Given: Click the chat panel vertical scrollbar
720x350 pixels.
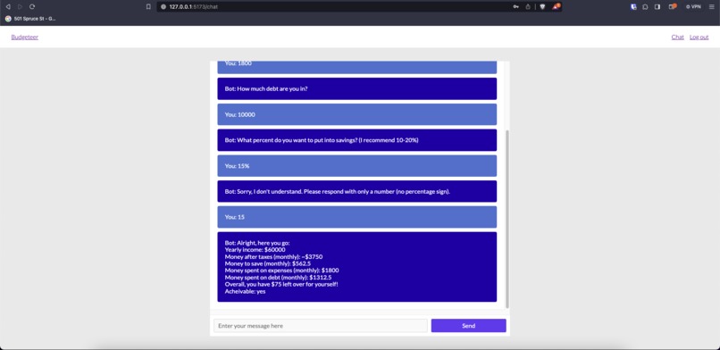Looking at the screenshot, I should coord(507,219).
